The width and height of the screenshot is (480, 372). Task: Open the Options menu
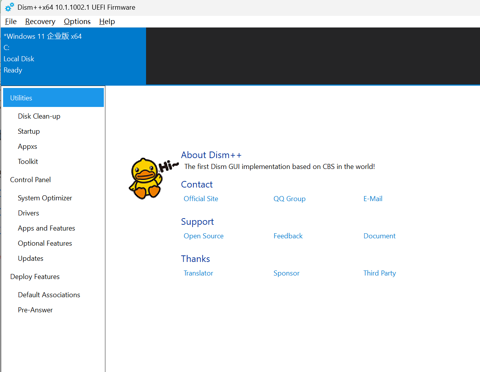click(77, 21)
